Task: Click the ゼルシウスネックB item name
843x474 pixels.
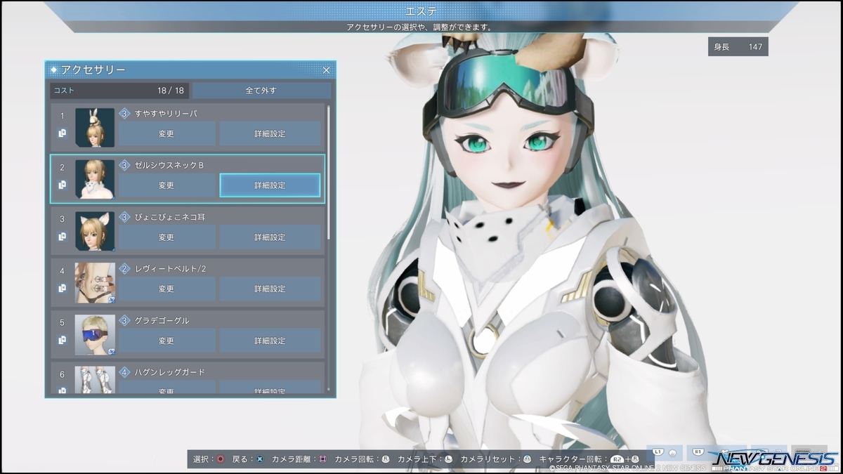Action: pos(169,165)
